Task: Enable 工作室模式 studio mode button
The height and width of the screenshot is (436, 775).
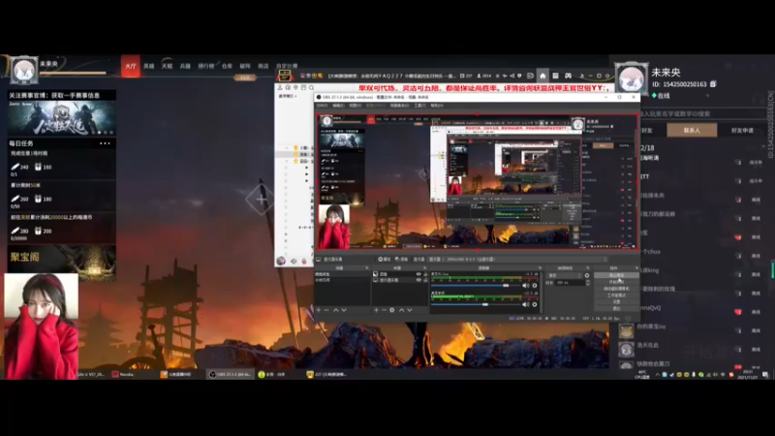Action: (x=616, y=296)
